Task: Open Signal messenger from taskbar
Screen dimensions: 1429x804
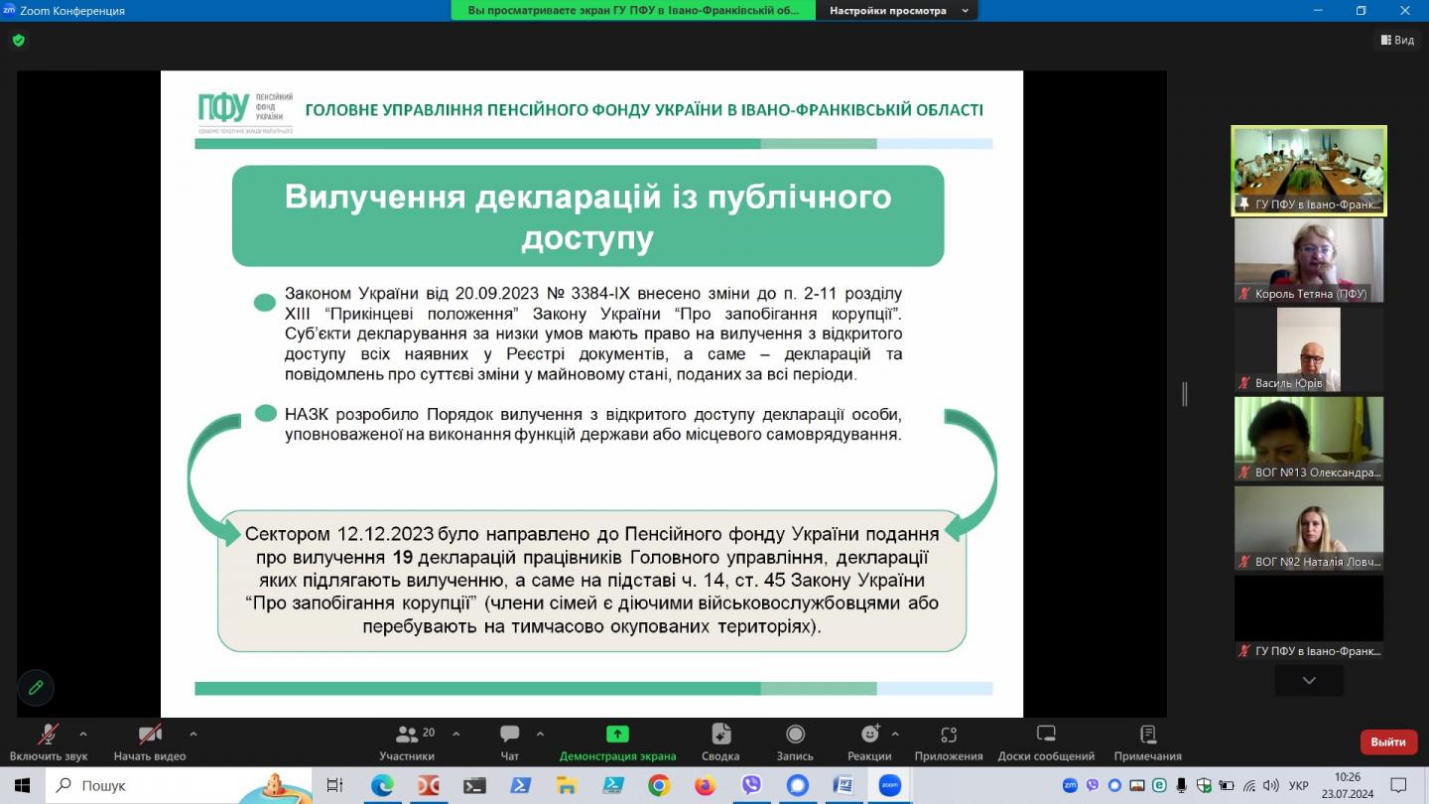Action: pos(797,785)
